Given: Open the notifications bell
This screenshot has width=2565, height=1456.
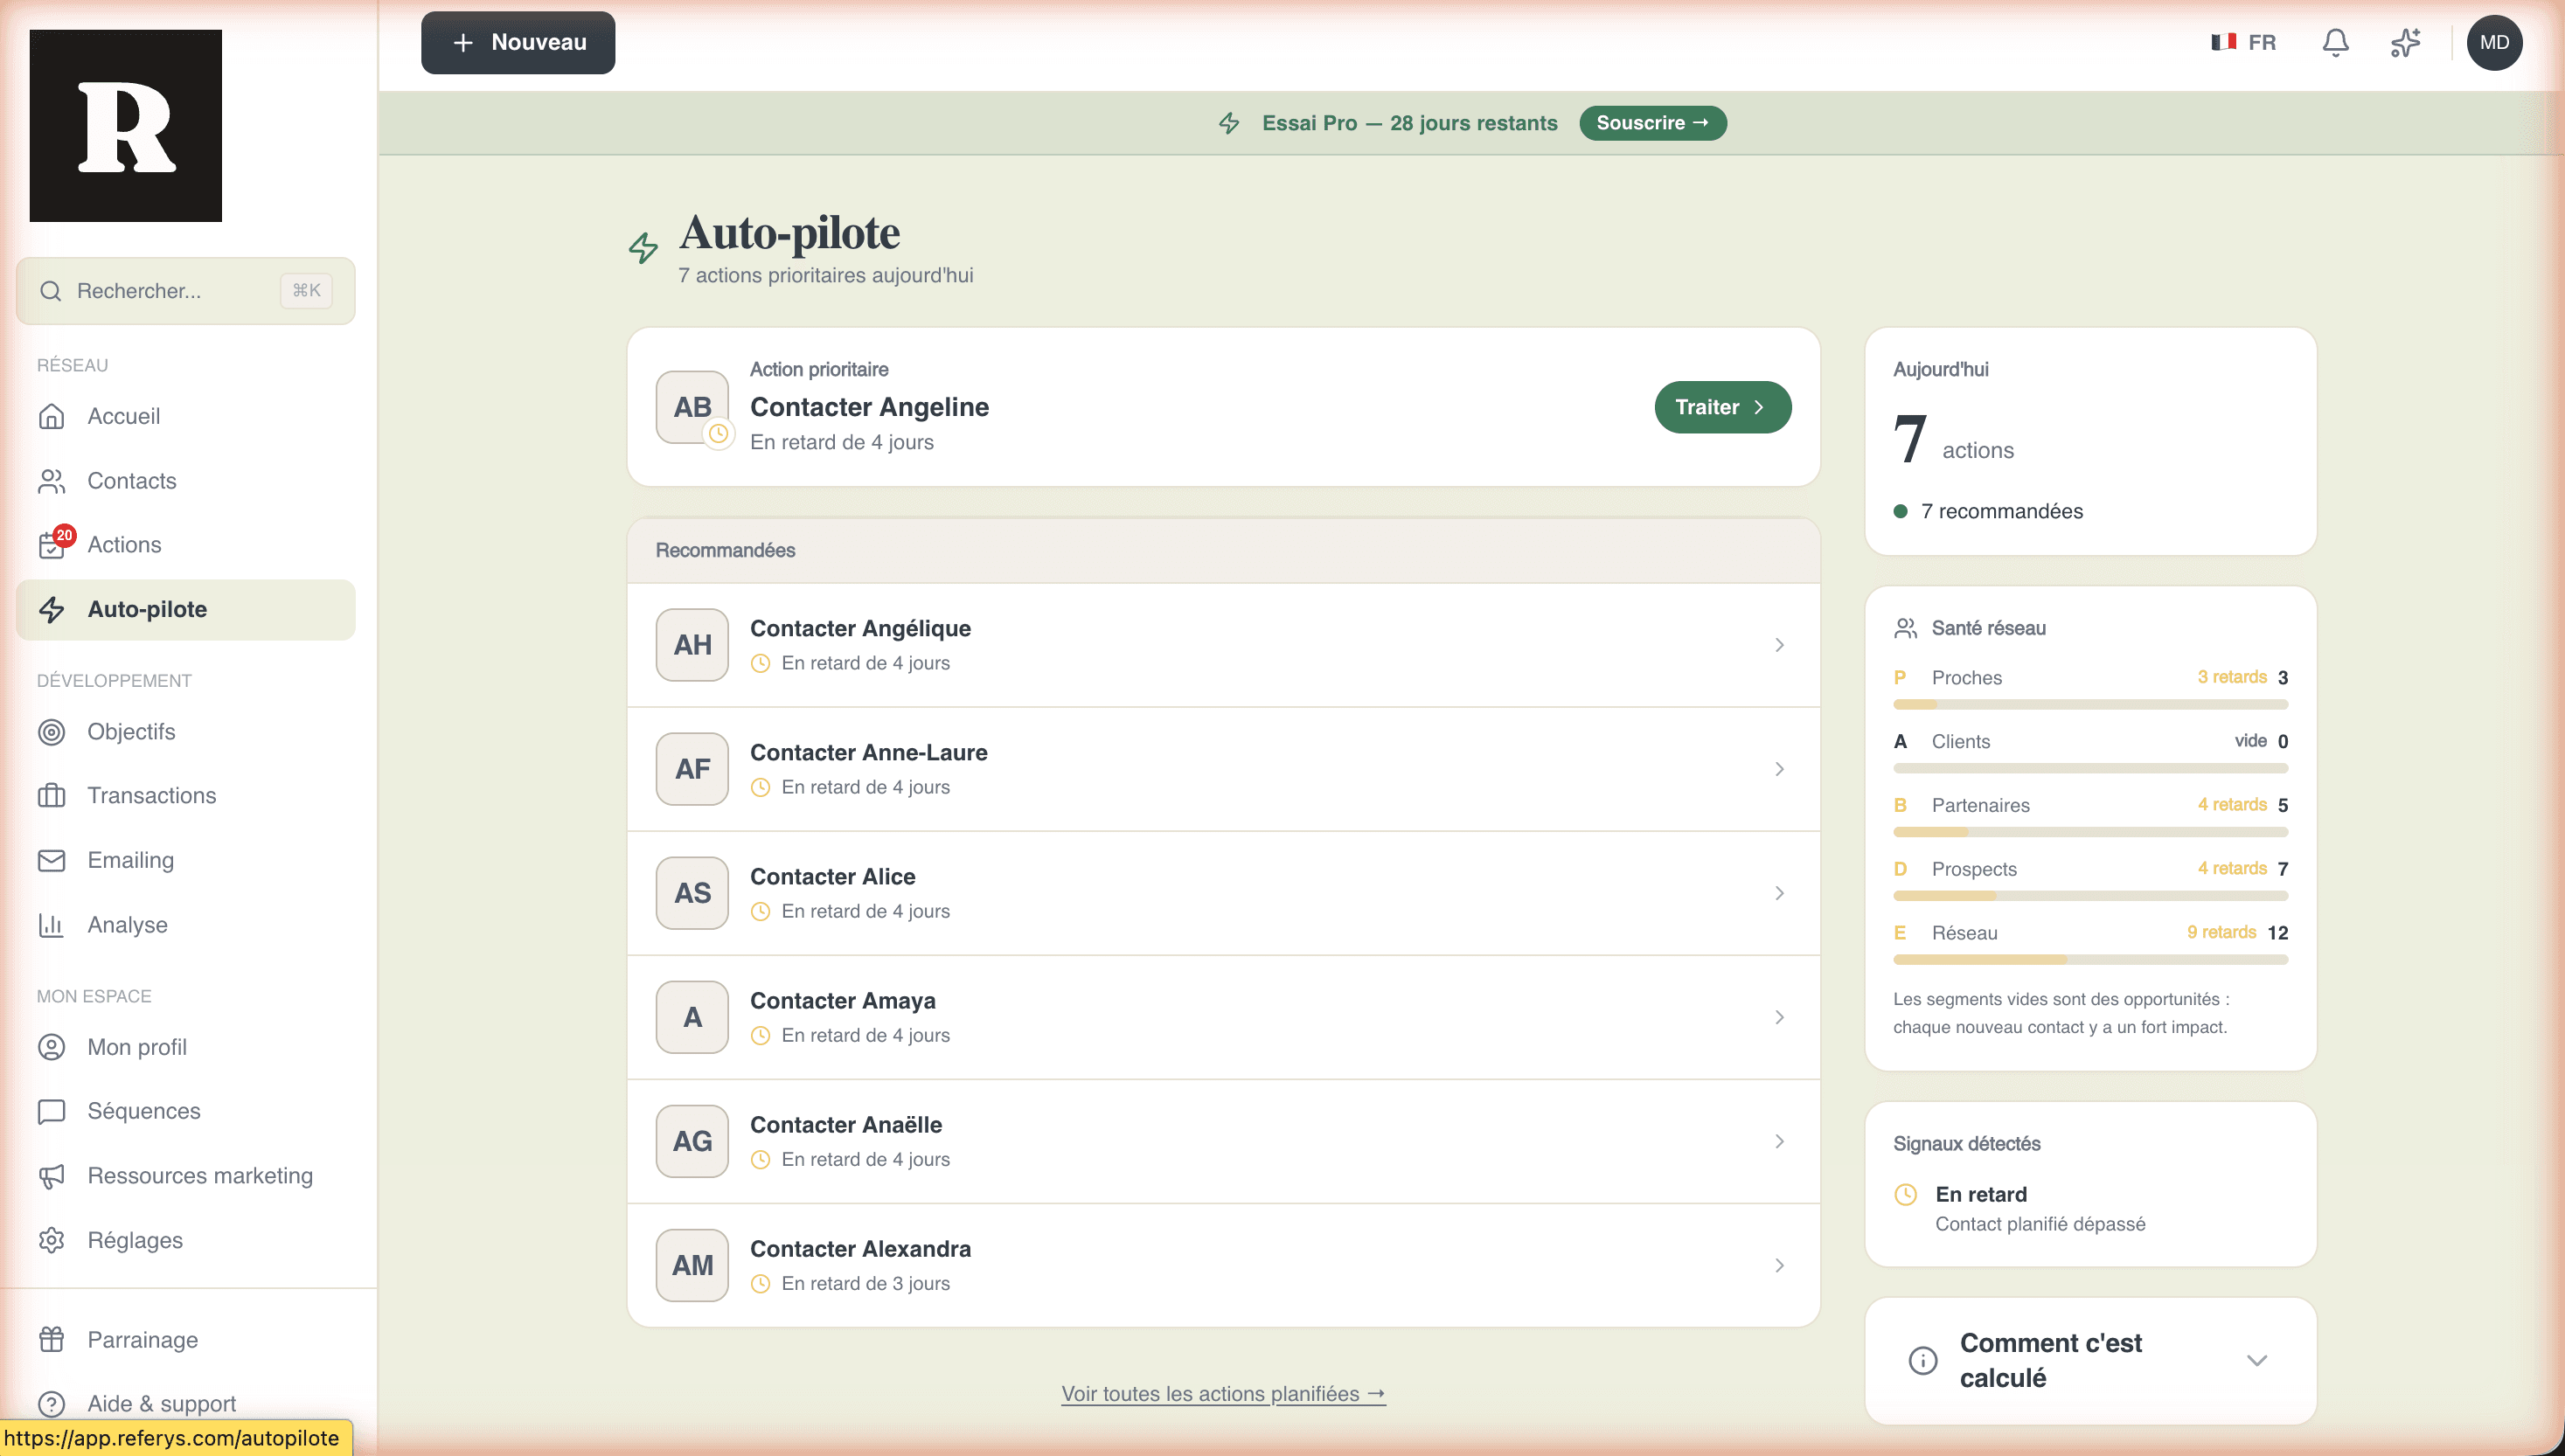Looking at the screenshot, I should (x=2335, y=42).
